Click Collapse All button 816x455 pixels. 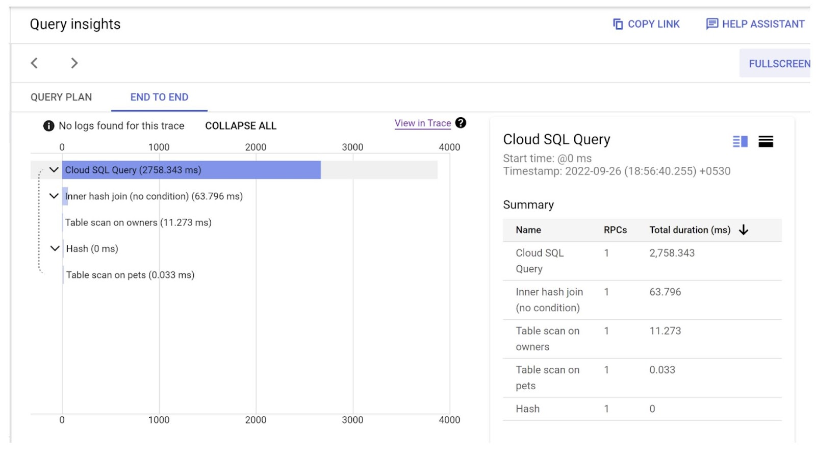241,126
